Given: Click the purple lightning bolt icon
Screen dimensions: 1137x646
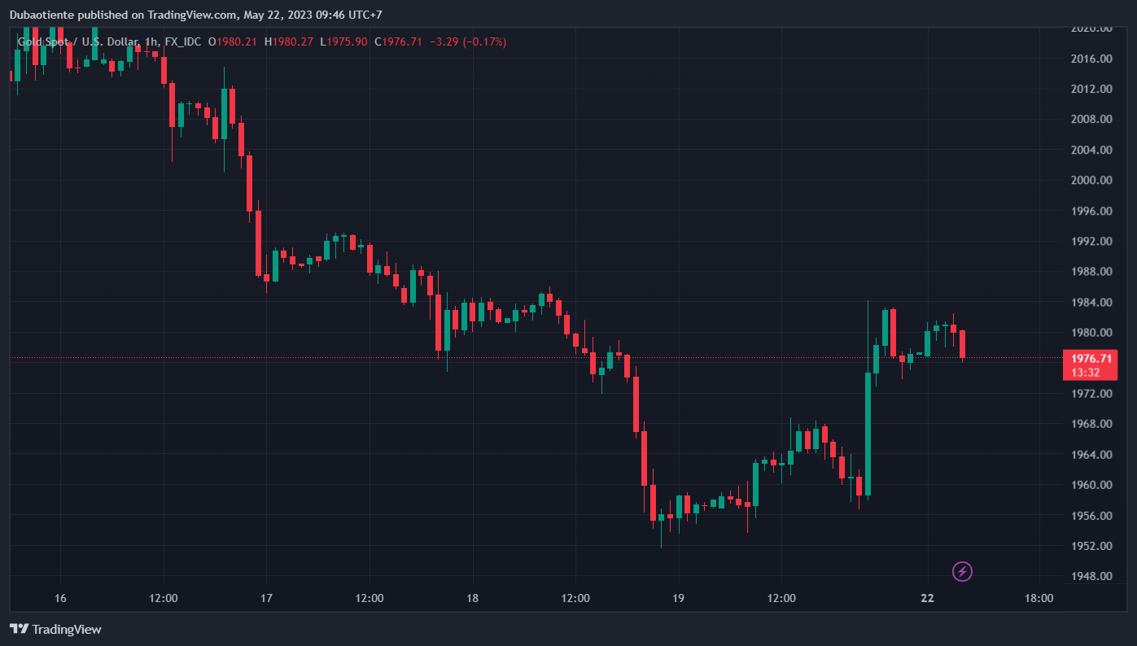Looking at the screenshot, I should point(962,572).
